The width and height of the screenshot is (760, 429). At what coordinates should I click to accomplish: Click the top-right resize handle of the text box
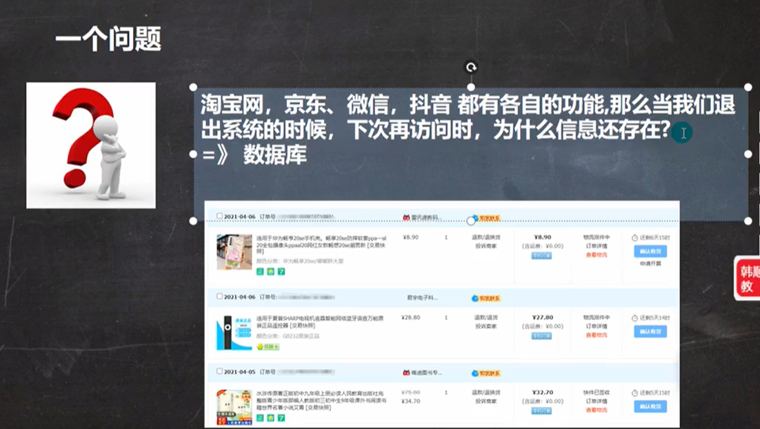pyautogui.click(x=748, y=88)
